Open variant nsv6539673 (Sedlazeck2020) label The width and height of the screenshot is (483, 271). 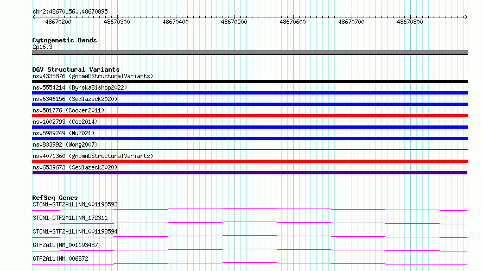click(x=75, y=167)
